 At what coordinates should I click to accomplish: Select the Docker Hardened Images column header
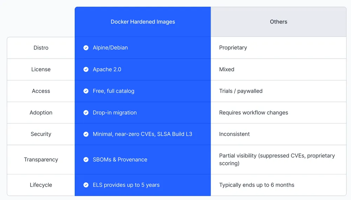click(x=143, y=22)
